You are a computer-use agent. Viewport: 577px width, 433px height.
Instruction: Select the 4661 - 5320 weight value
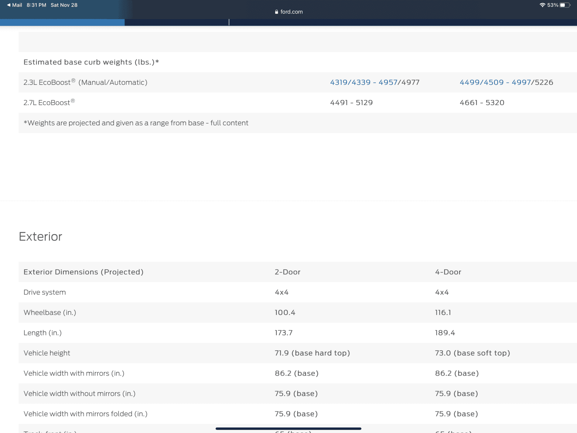pos(482,103)
